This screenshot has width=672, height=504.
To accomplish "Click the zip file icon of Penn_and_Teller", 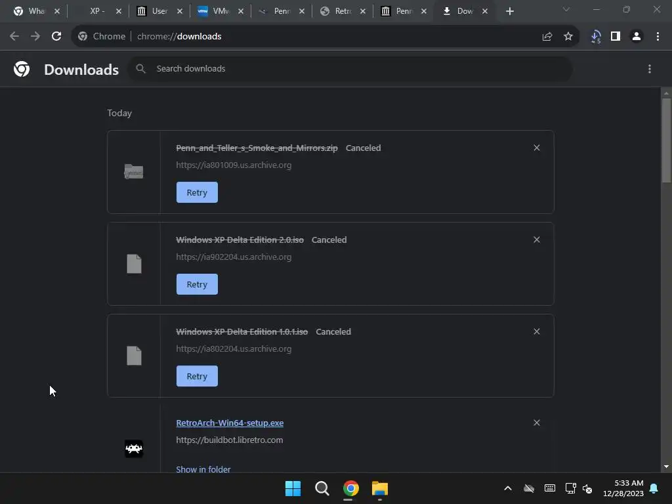I will pos(134,172).
